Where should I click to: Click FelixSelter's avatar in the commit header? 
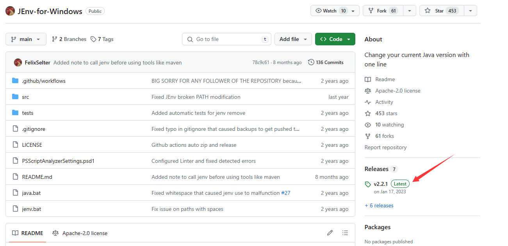click(18, 62)
